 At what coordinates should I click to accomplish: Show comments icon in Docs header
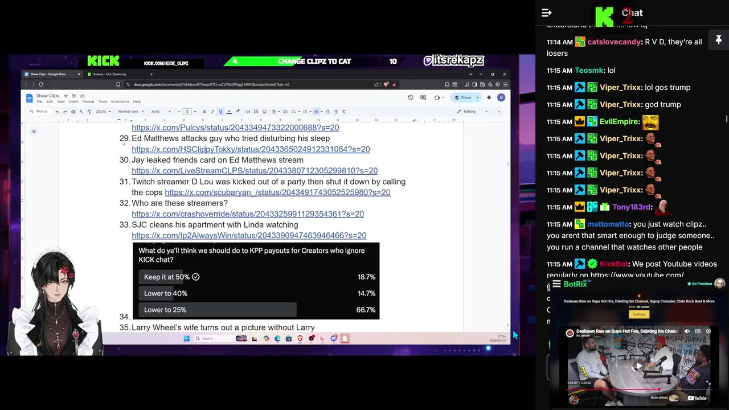tap(423, 97)
